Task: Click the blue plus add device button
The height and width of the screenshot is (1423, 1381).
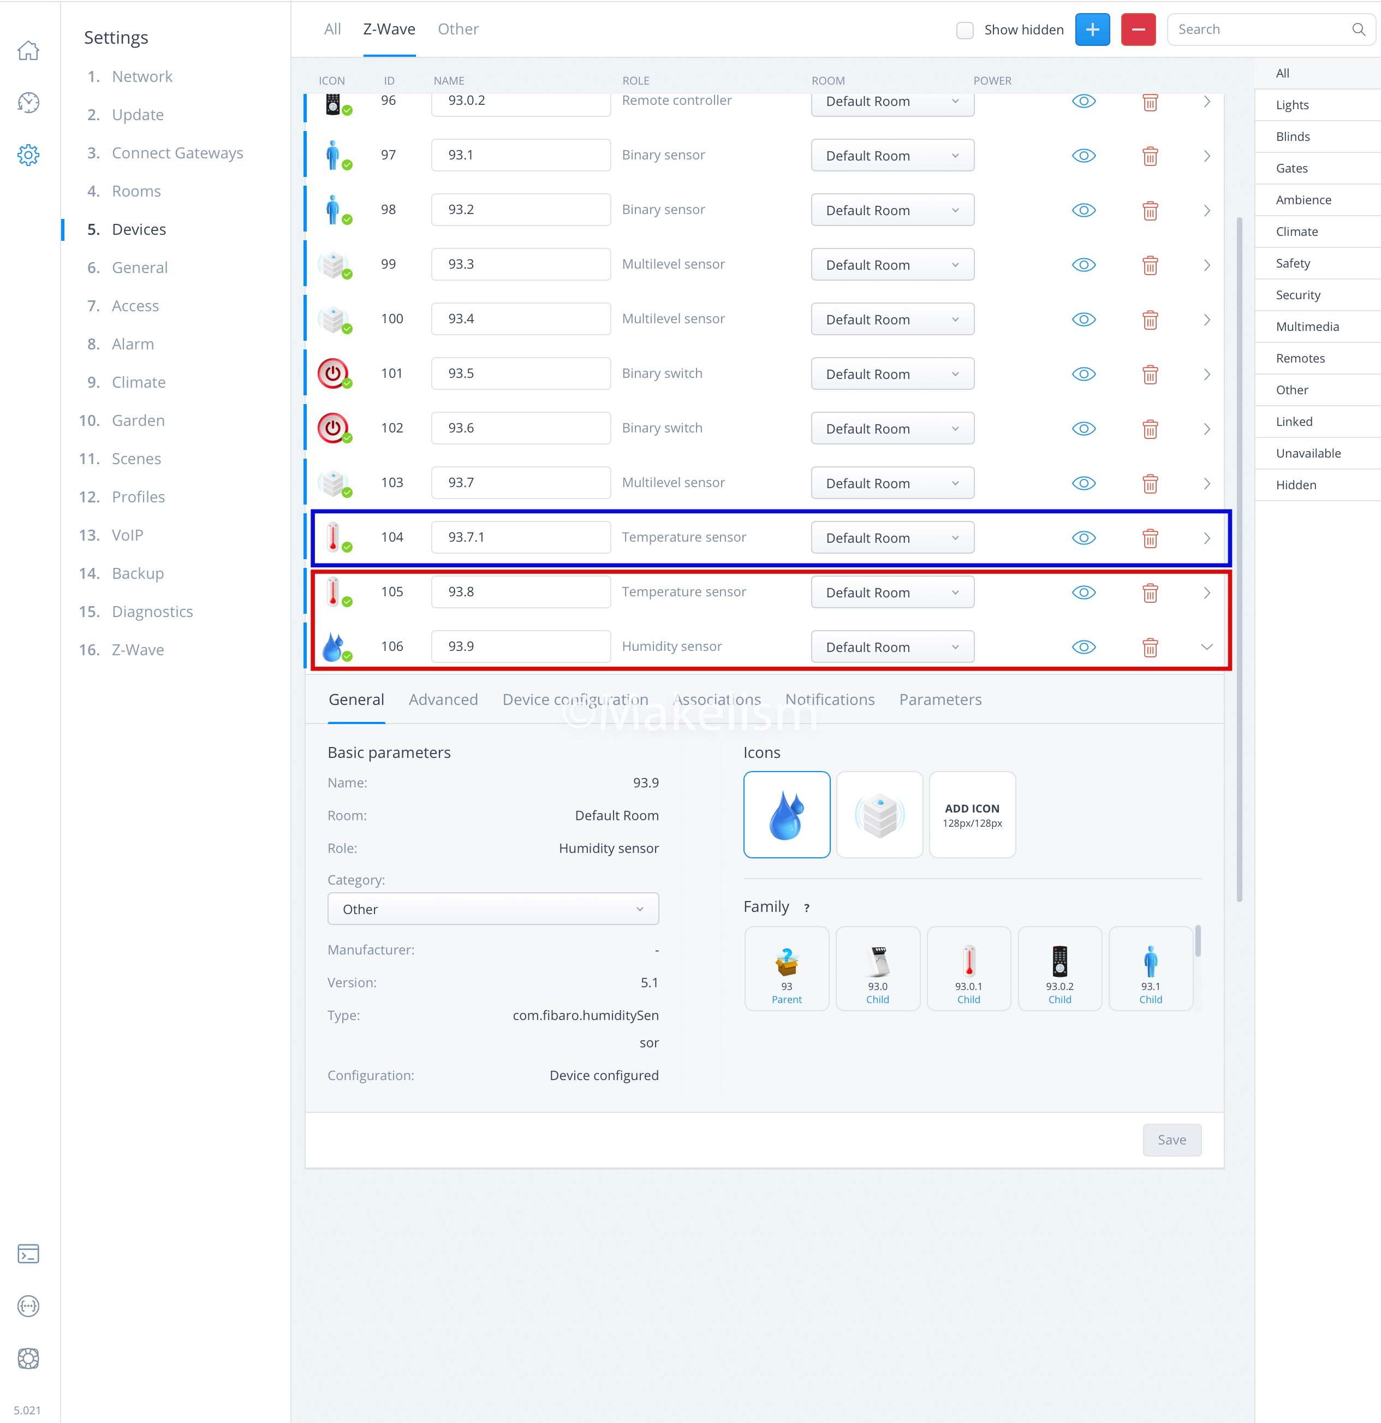Action: pos(1092,30)
